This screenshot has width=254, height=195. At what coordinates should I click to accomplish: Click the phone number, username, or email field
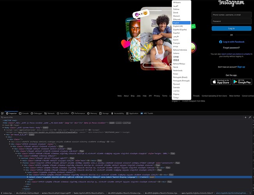(231, 15)
